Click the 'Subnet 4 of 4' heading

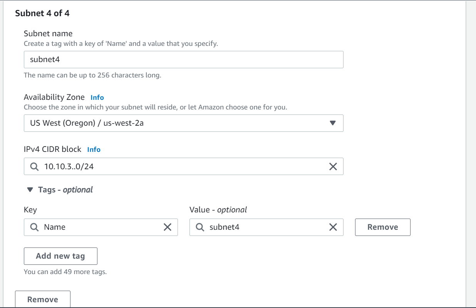point(42,13)
